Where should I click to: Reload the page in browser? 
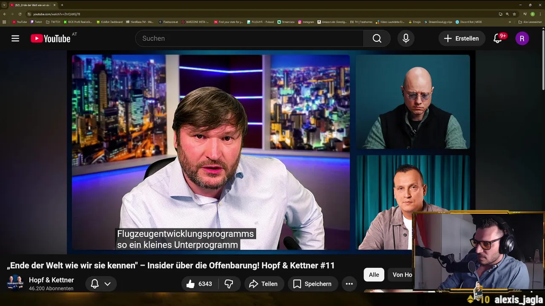20,14
